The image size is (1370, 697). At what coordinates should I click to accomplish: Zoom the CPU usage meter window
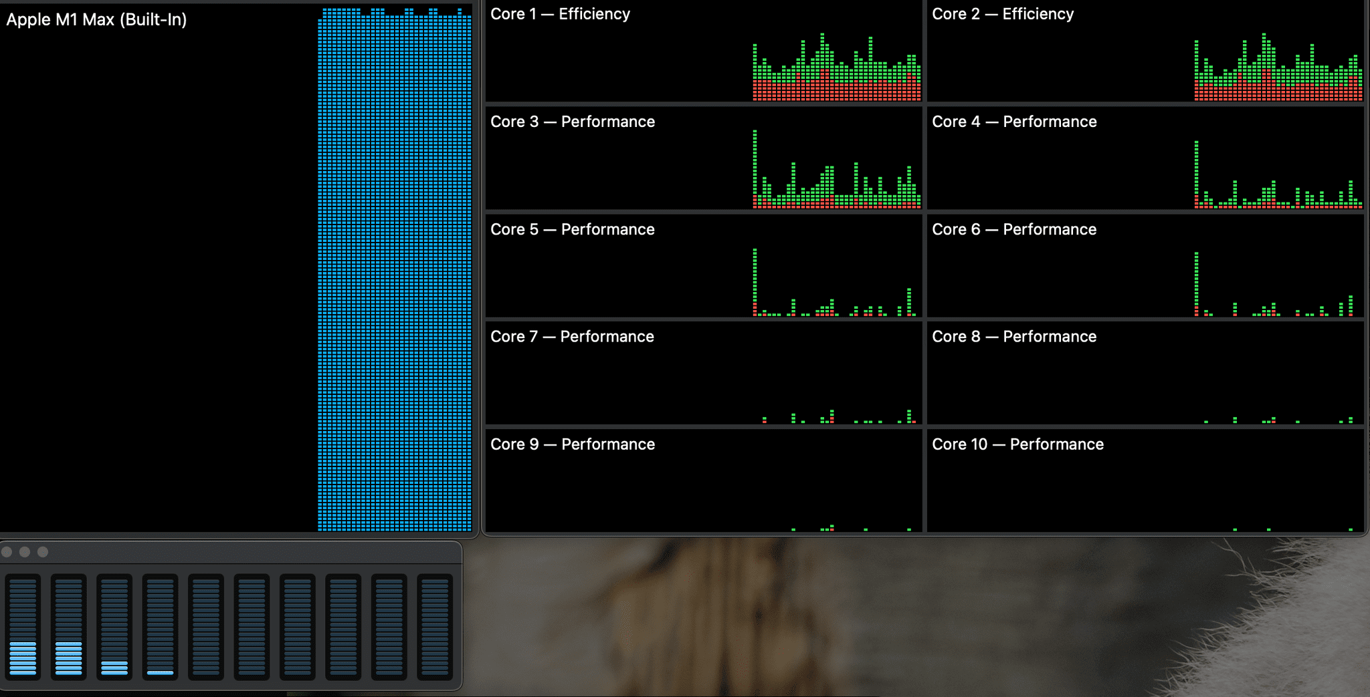pos(43,552)
